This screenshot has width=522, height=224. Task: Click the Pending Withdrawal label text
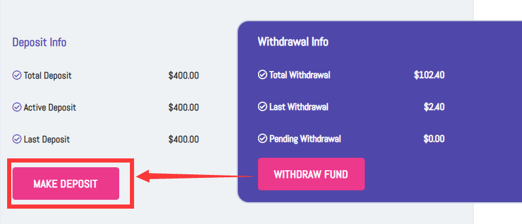click(x=305, y=139)
